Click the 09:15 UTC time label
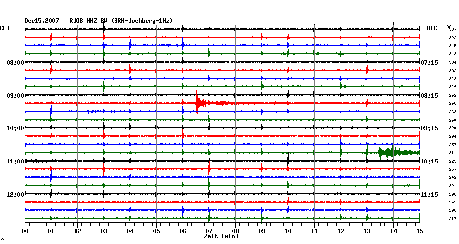459x244 pixels. point(429,128)
